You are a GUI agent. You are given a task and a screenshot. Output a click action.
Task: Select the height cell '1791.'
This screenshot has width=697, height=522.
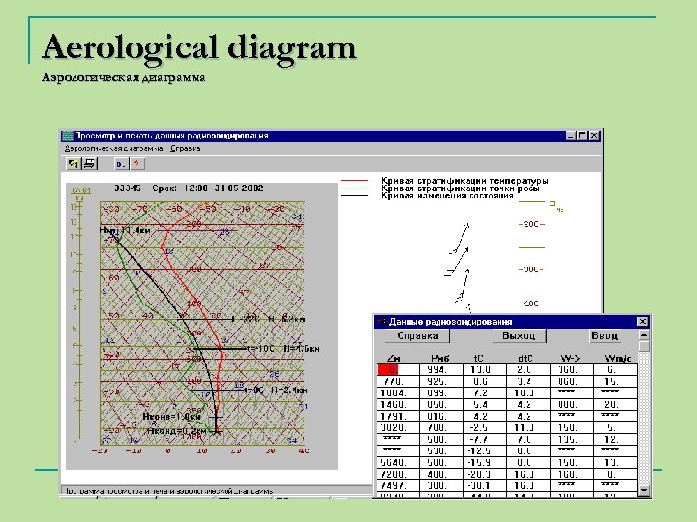(398, 416)
